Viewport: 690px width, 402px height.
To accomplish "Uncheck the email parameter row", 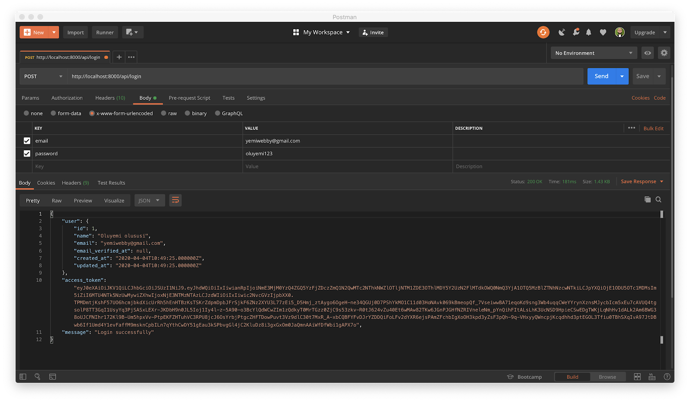I will pos(27,141).
